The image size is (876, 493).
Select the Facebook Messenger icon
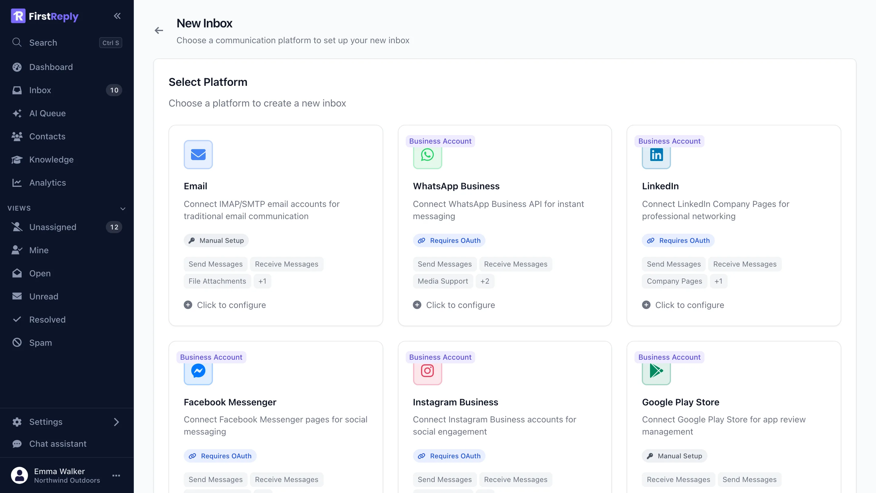click(198, 371)
